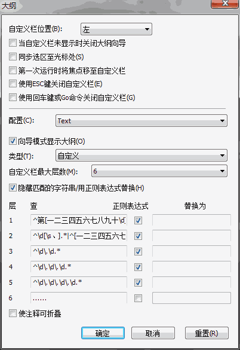Click the 取消 button
The width and height of the screenshot is (240, 350).
(x=153, y=333)
